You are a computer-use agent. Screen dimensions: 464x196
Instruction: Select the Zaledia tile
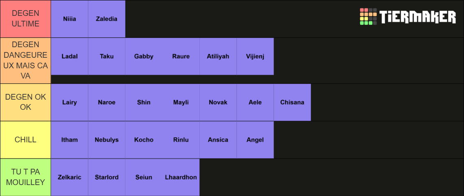[x=107, y=19]
